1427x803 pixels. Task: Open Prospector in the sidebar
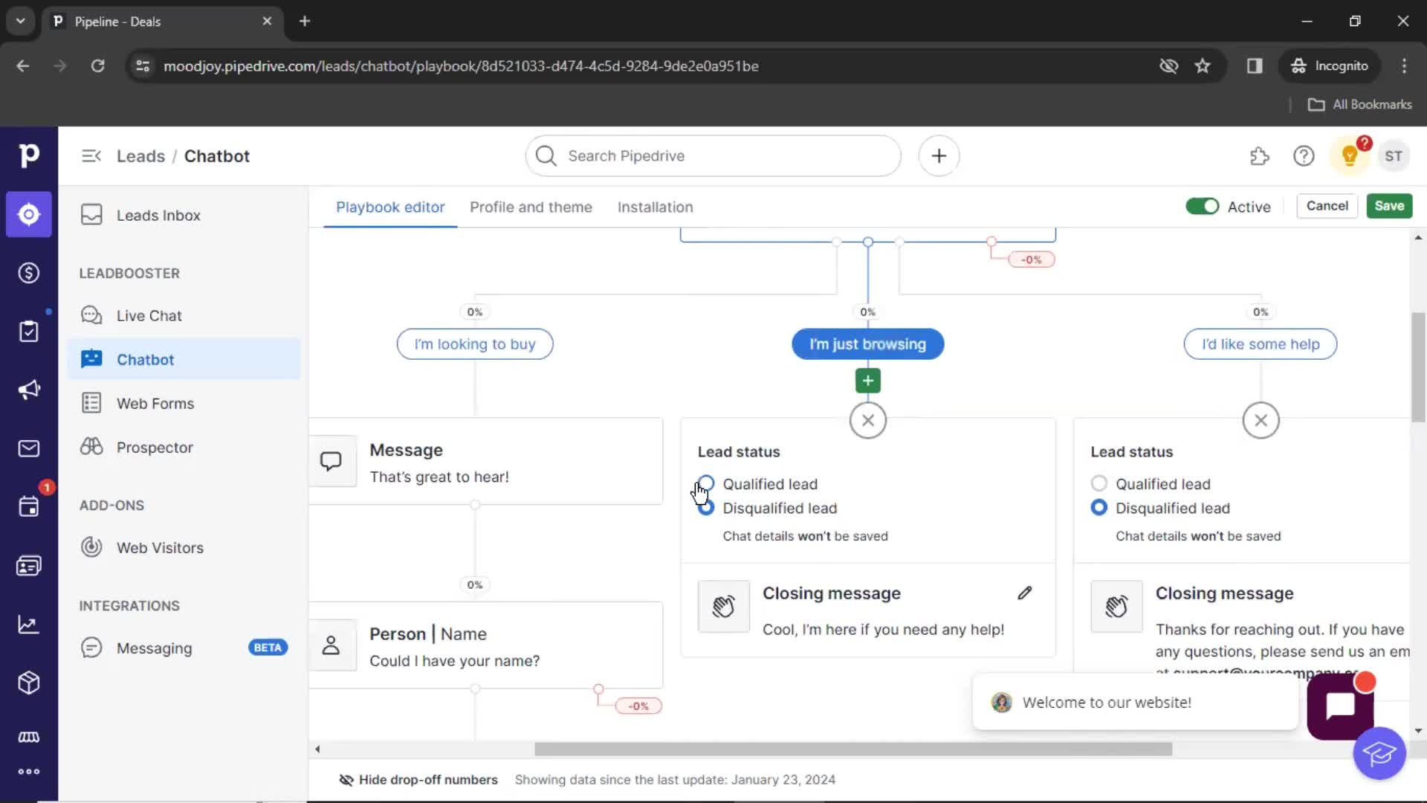pyautogui.click(x=184, y=448)
